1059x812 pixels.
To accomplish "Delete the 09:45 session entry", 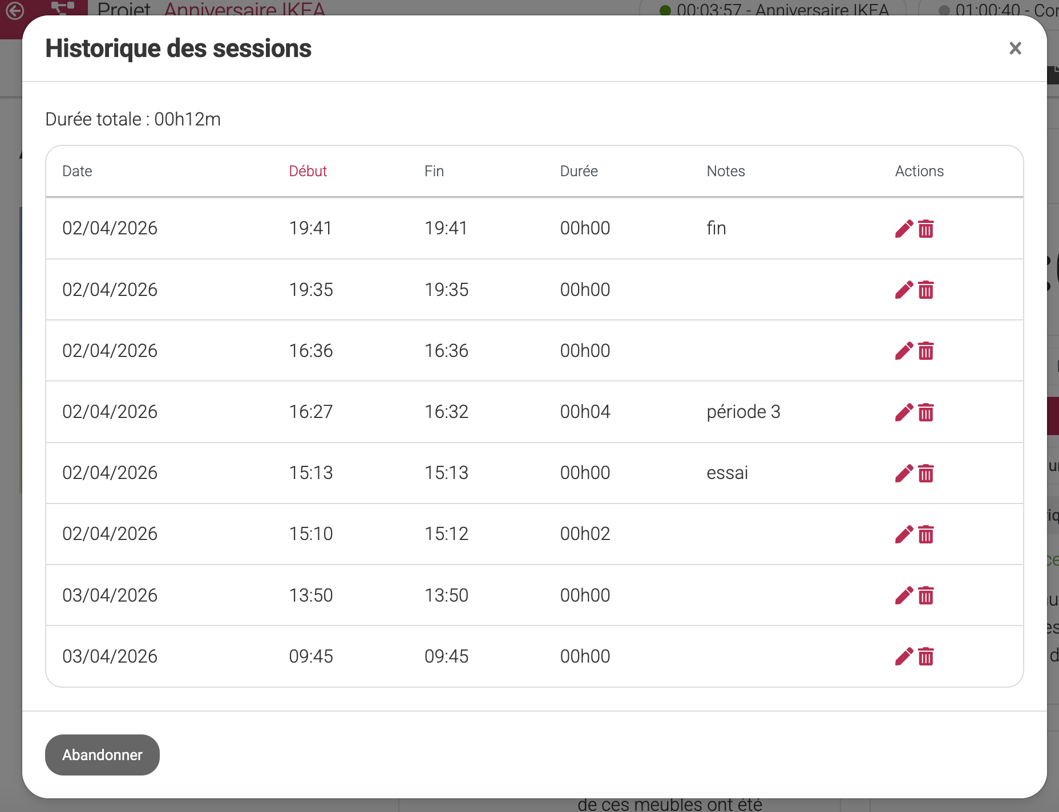I will (926, 656).
